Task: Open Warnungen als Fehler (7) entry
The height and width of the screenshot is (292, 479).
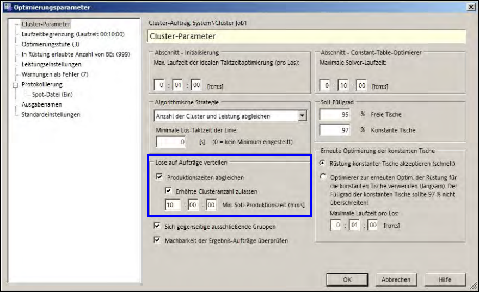Action: [55, 74]
